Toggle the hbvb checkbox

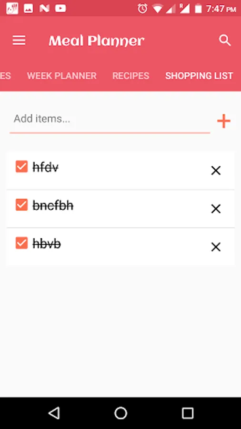[x=21, y=243]
